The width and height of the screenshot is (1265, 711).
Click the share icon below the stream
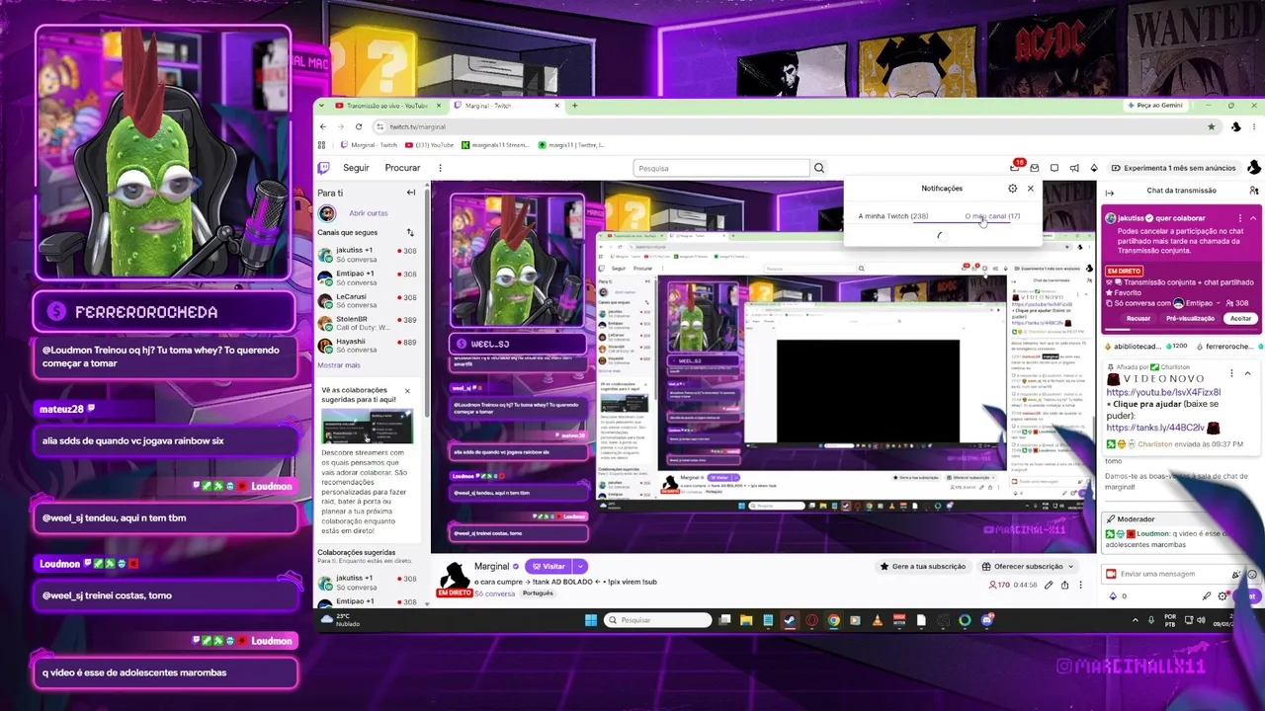(1064, 585)
